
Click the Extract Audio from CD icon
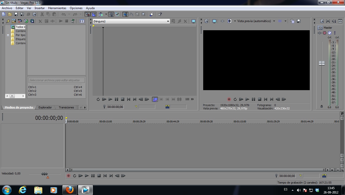26,21
